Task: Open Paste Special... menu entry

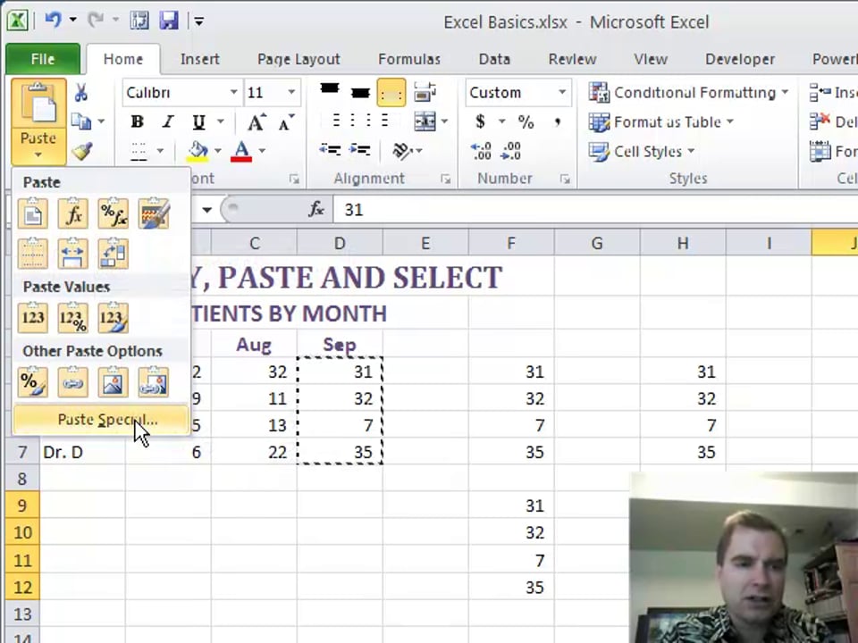Action: tap(102, 420)
